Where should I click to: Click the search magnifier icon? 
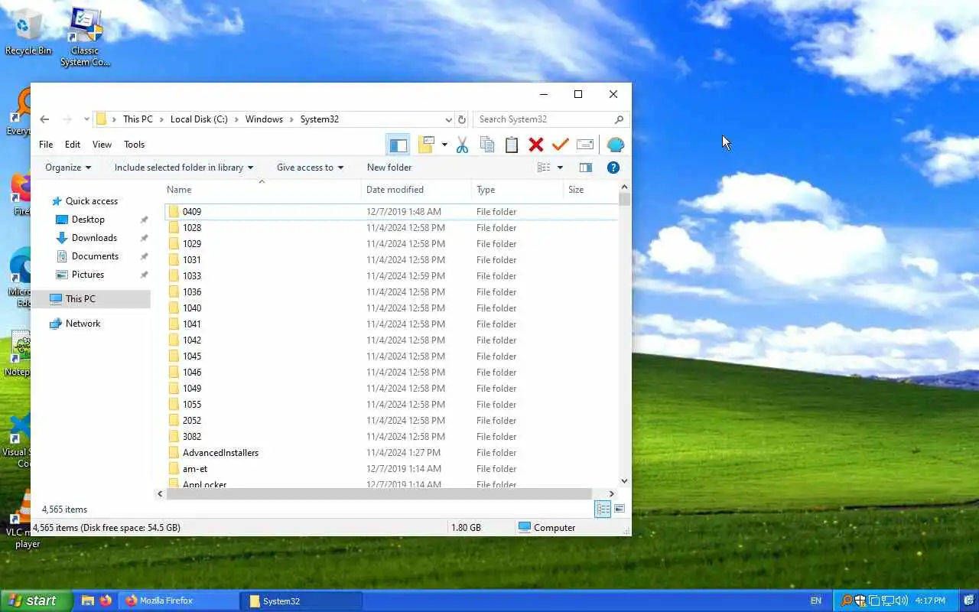tap(619, 119)
